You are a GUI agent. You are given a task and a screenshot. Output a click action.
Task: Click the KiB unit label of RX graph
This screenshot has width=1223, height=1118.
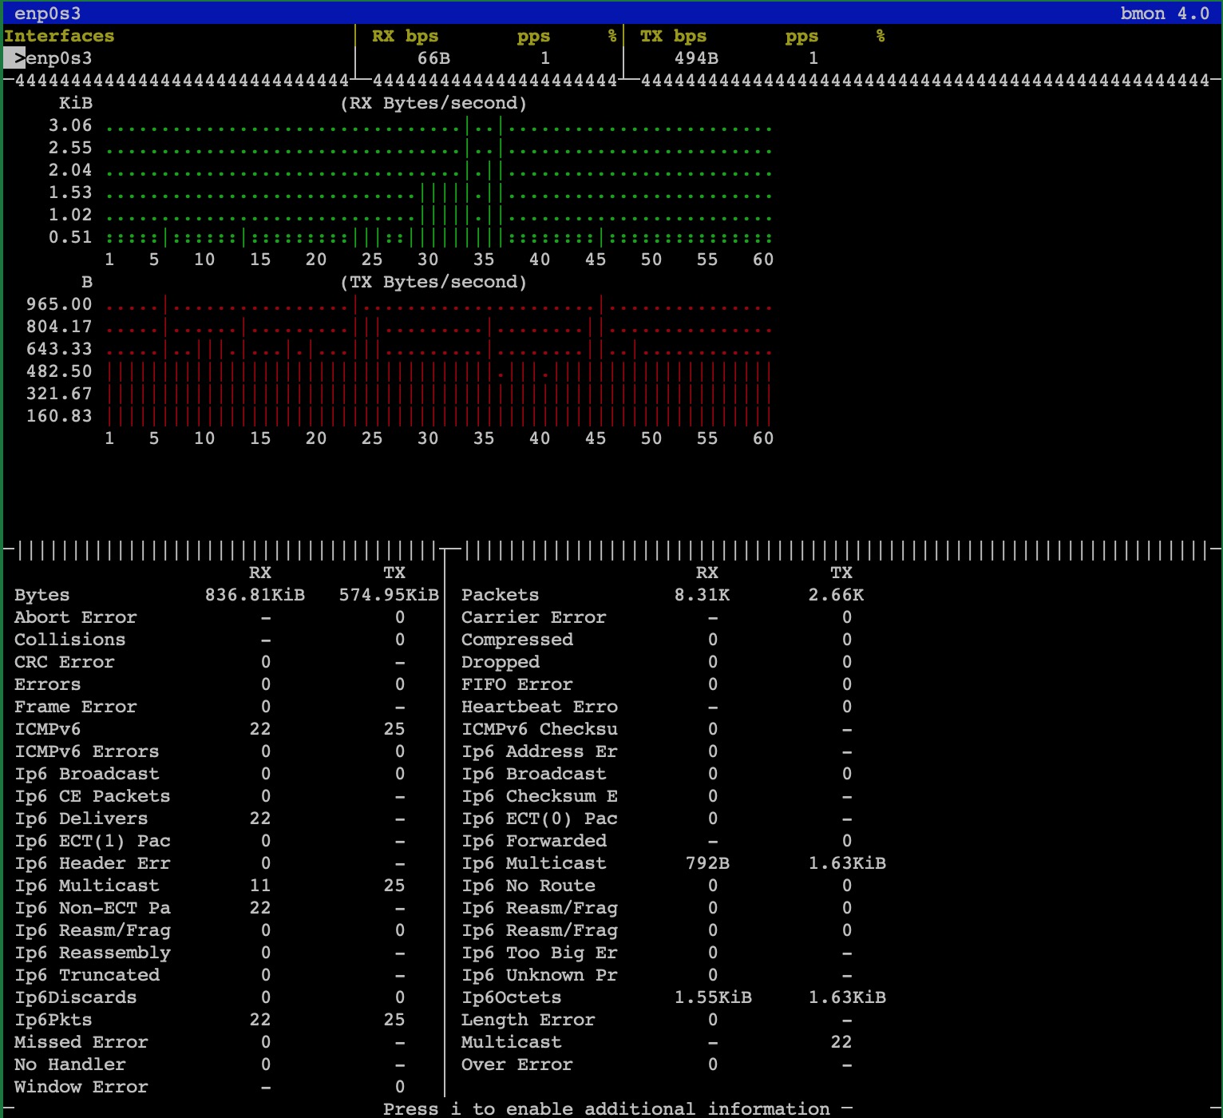pos(76,103)
